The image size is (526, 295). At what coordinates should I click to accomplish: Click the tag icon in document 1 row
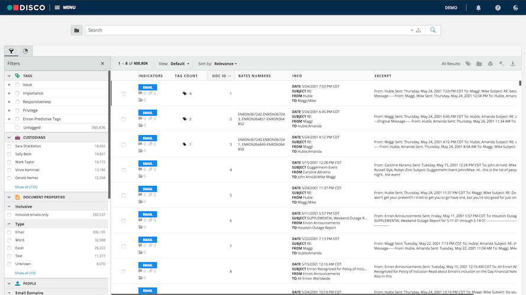pos(184,93)
